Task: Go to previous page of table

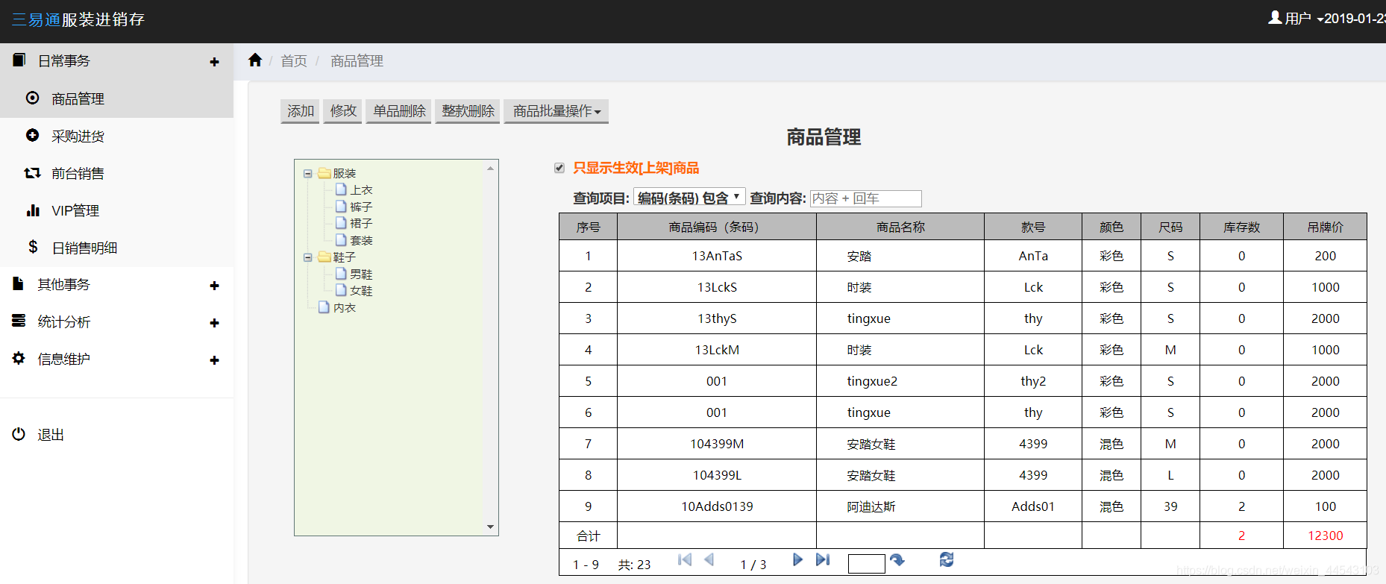Action: pos(709,559)
